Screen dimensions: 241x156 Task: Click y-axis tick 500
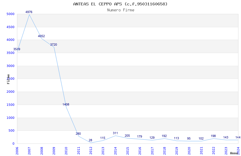coord(11,131)
